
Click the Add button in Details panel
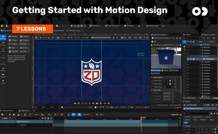click(x=207, y=105)
